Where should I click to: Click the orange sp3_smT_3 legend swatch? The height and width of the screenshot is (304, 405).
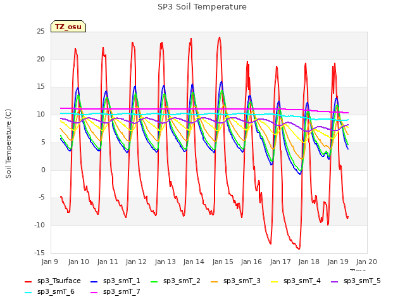(214, 281)
